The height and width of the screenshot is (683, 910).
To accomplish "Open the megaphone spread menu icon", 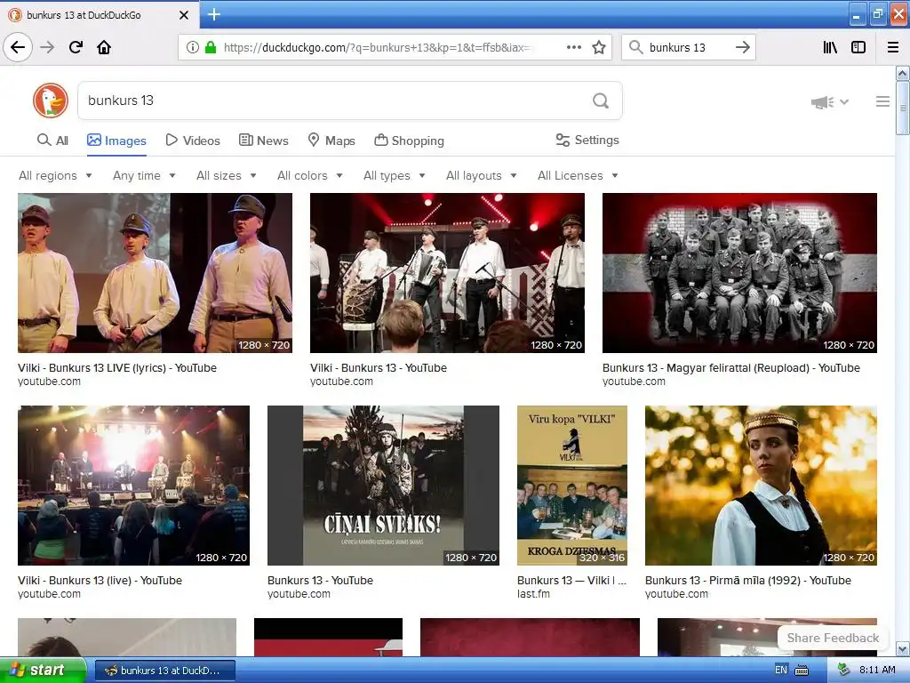I will (x=829, y=102).
